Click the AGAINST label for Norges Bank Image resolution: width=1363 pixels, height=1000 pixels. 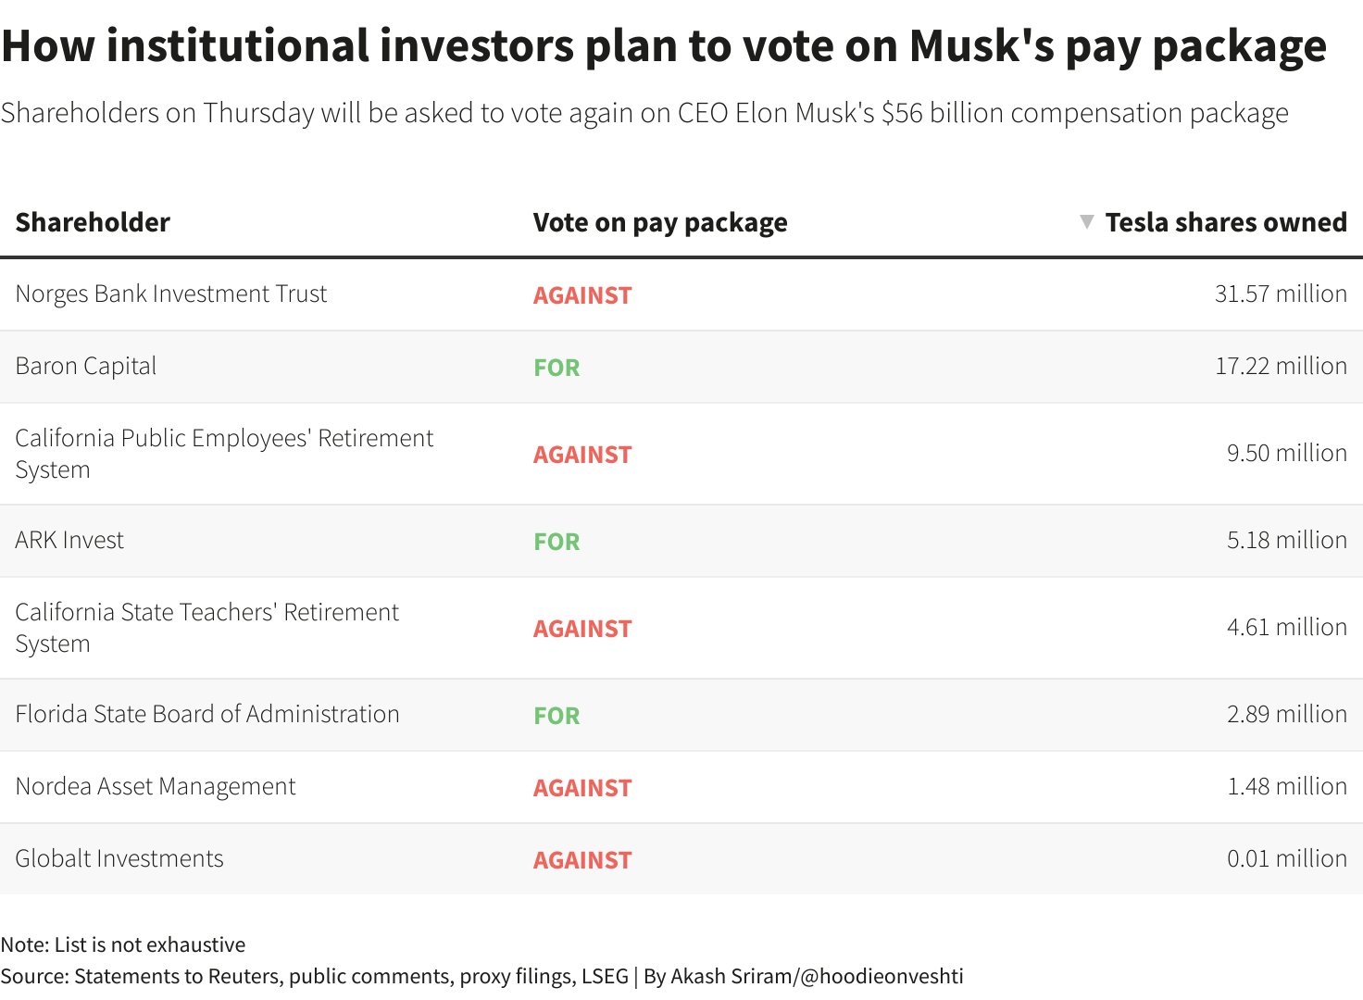tap(582, 295)
